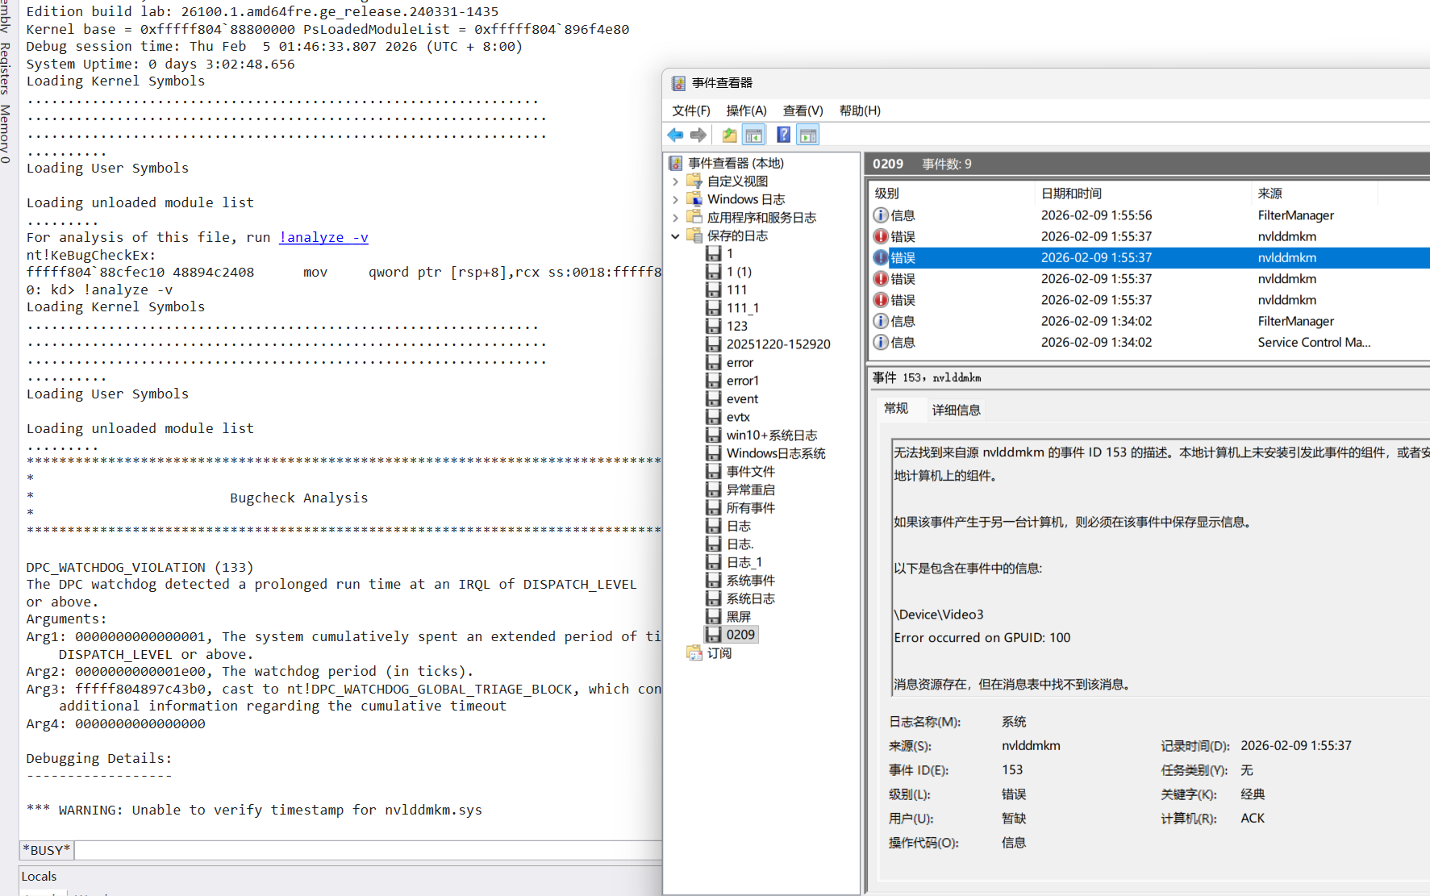
Task: Expand the 应用程序和服务日志 node
Action: coord(675,218)
